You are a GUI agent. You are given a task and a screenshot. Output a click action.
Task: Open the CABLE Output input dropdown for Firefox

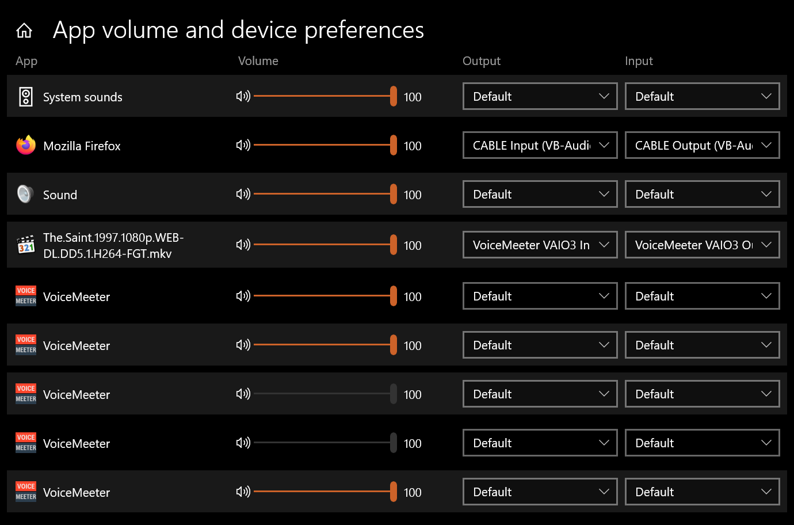pyautogui.click(x=702, y=145)
